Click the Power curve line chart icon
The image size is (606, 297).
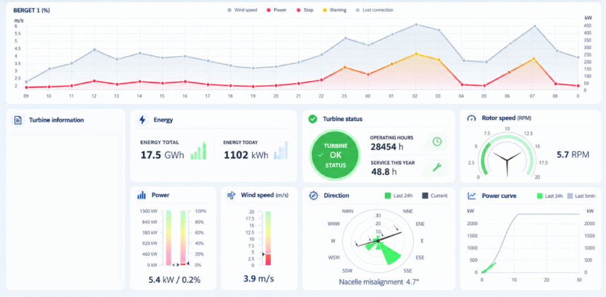point(471,195)
